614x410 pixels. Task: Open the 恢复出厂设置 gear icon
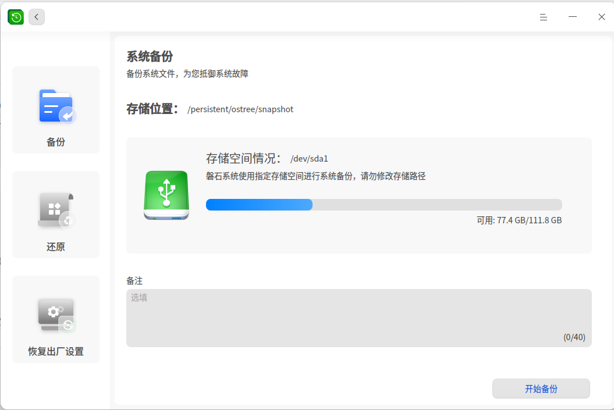pos(57,315)
